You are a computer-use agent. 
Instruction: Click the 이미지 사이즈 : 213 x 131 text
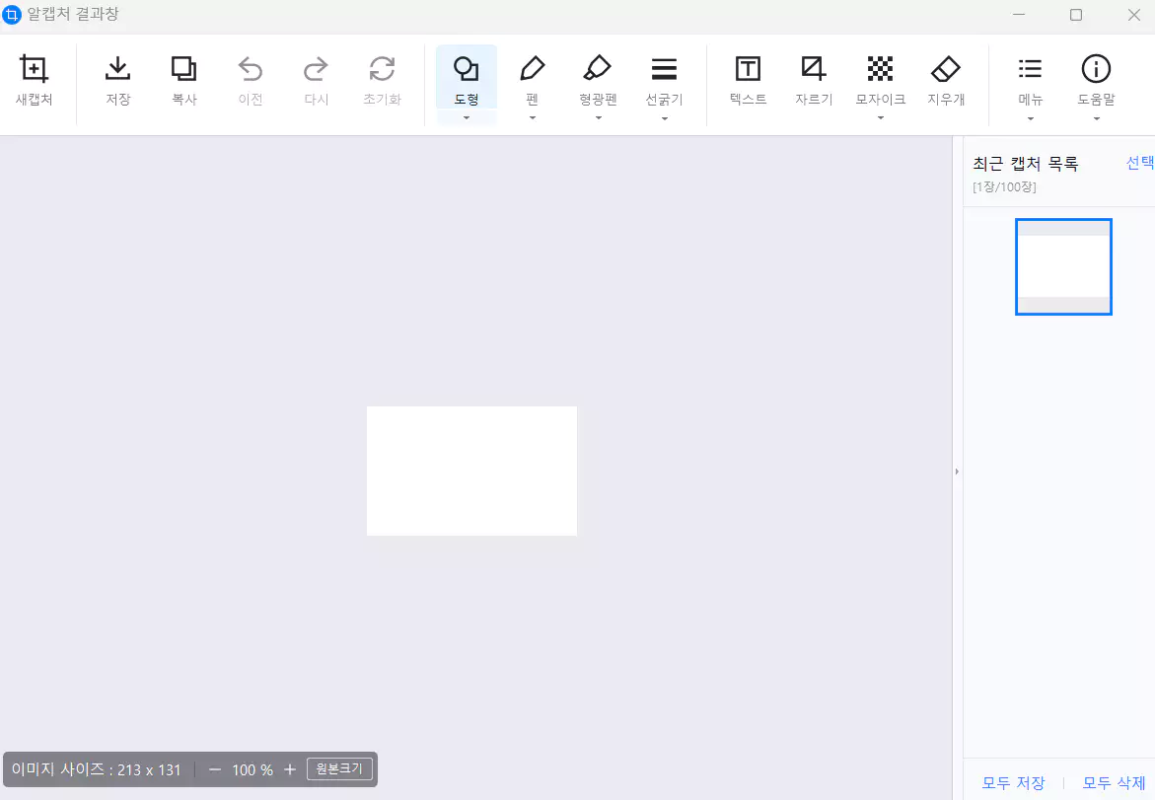tap(96, 769)
